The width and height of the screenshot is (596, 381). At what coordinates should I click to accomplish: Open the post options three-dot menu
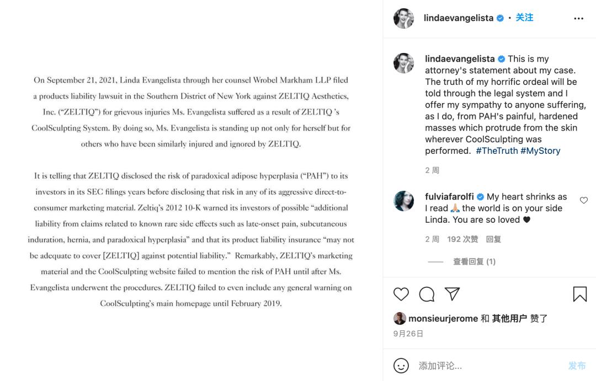pos(578,17)
